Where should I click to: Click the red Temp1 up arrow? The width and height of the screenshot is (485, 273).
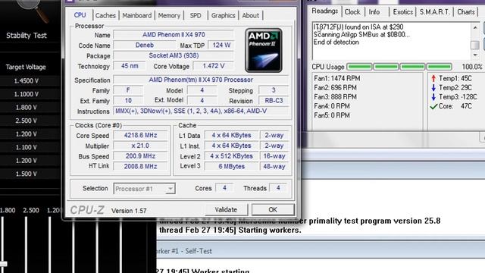433,78
